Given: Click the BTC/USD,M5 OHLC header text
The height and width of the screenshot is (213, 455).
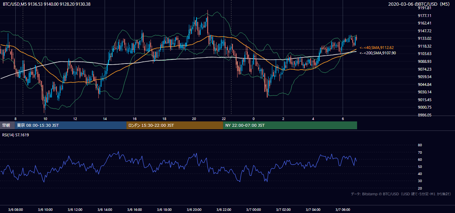Looking at the screenshot, I should click(47, 4).
